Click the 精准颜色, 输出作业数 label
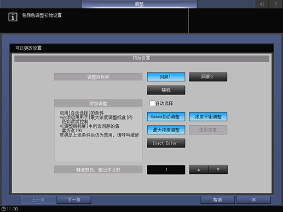The image size is (283, 212). pyautogui.click(x=98, y=169)
